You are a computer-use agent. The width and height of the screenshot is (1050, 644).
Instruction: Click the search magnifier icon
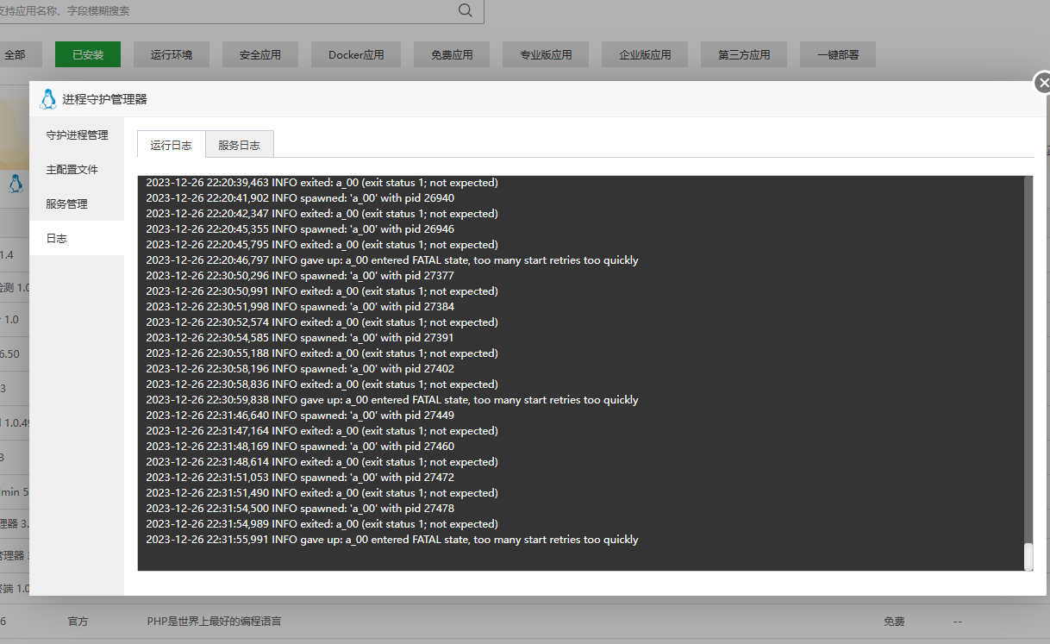pyautogui.click(x=466, y=10)
